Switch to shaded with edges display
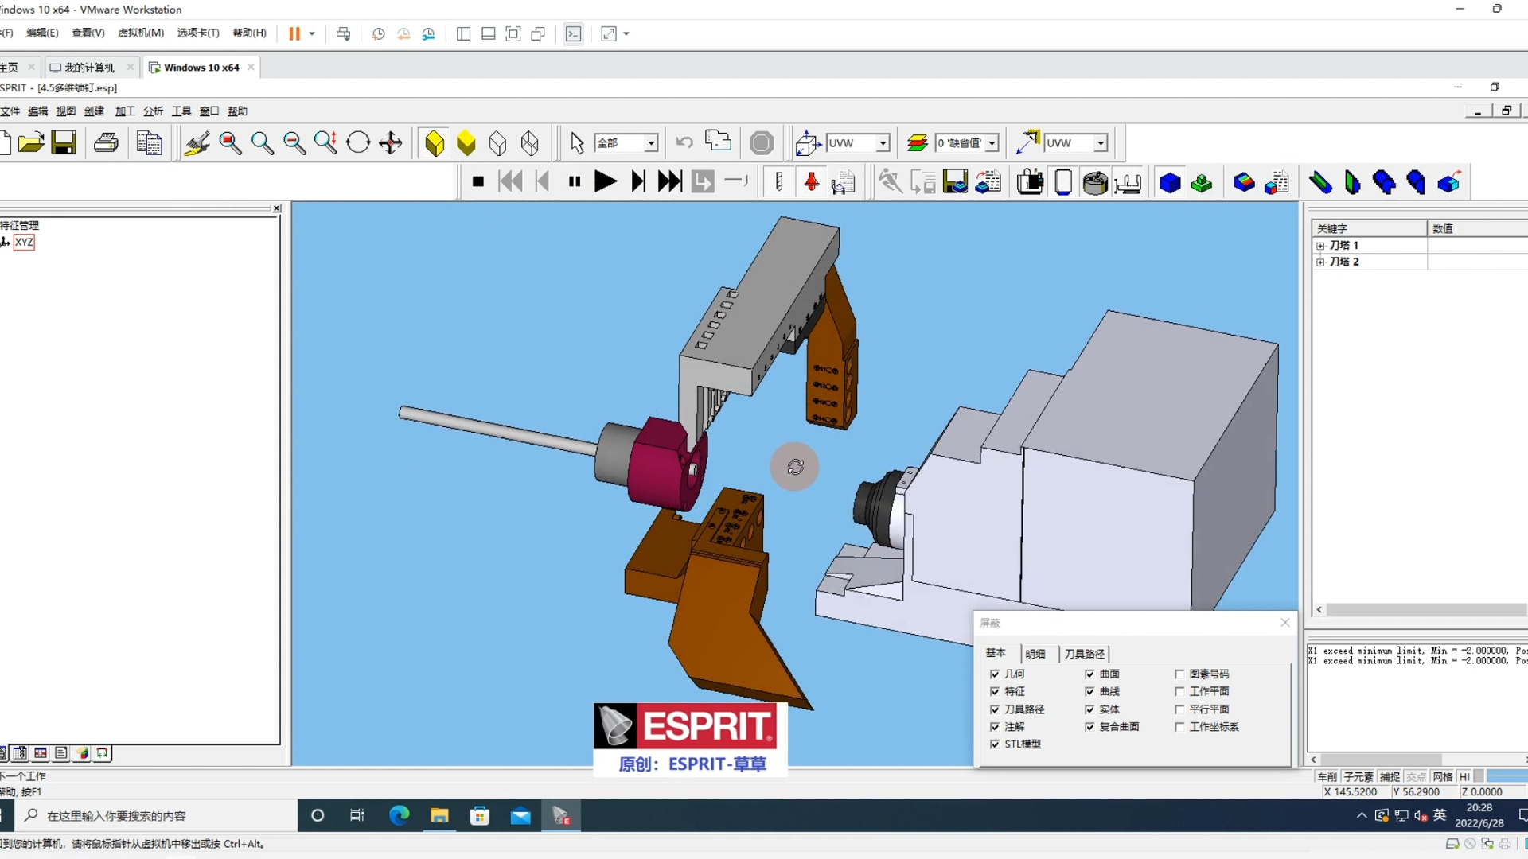Image resolution: width=1528 pixels, height=859 pixels. pyautogui.click(x=435, y=143)
